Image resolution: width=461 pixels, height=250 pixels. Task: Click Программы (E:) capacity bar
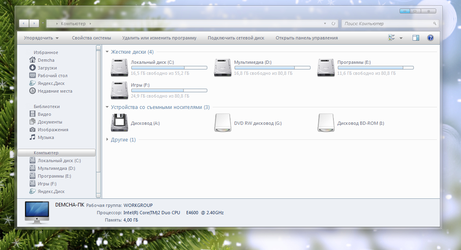(x=376, y=67)
